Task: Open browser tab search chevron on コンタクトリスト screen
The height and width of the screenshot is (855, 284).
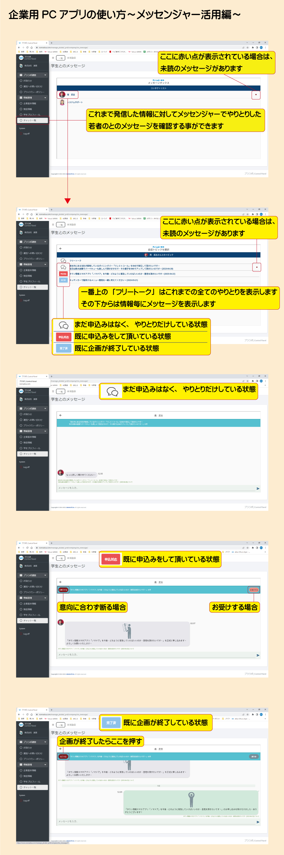Action: 247,43
